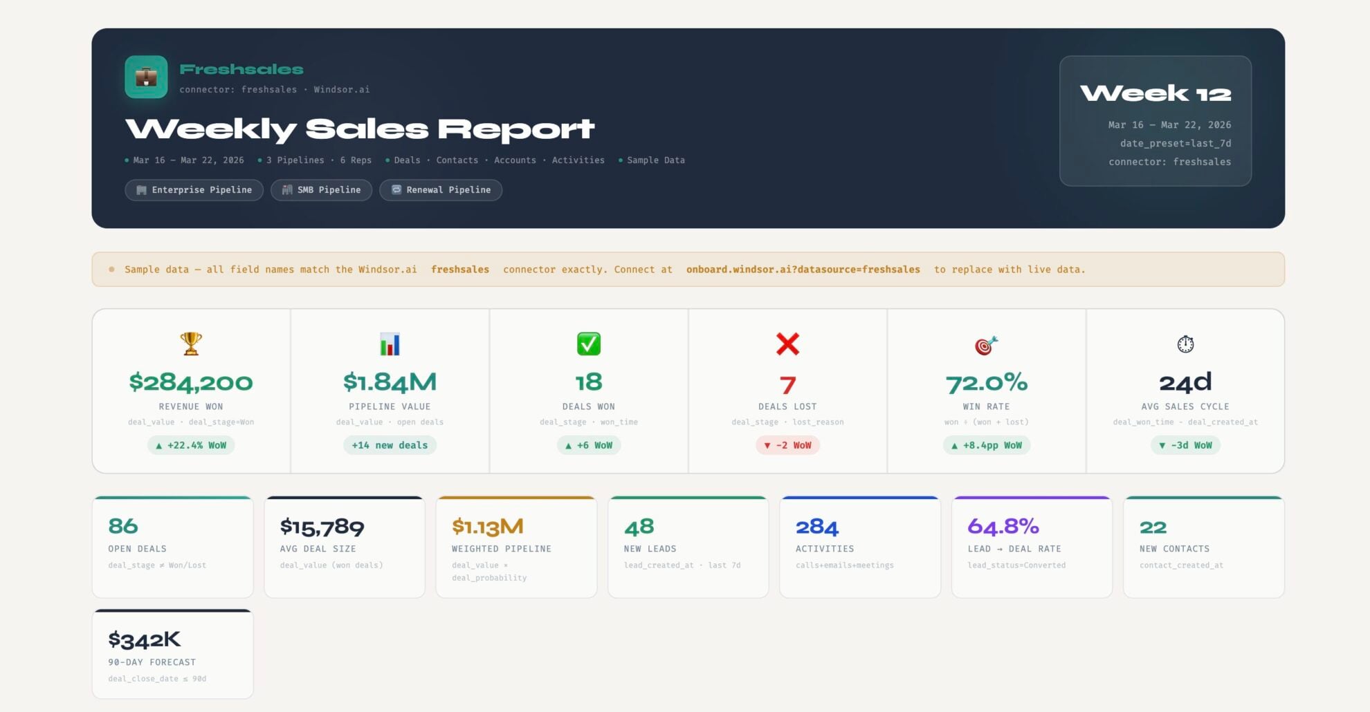Toggle the Renewal Pipeline filter
Image resolution: width=1370 pixels, height=712 pixels.
pyautogui.click(x=441, y=189)
